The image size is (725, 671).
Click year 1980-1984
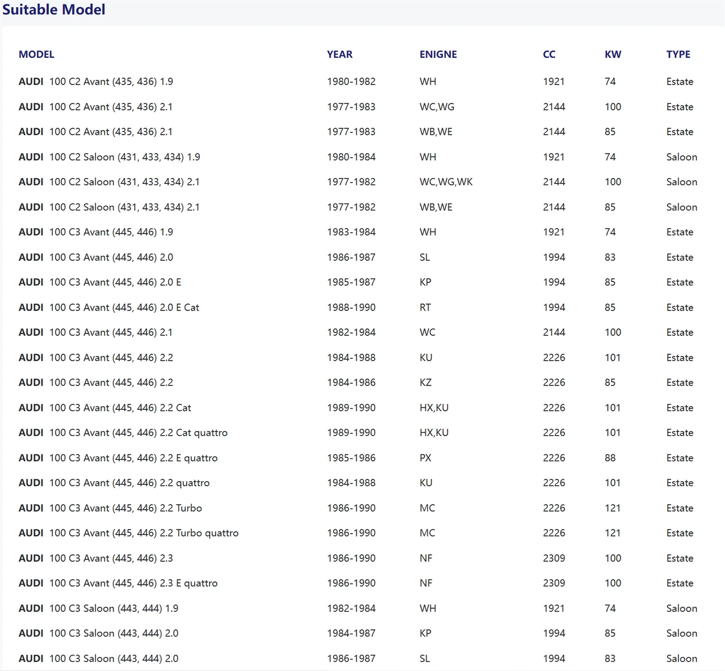click(351, 157)
